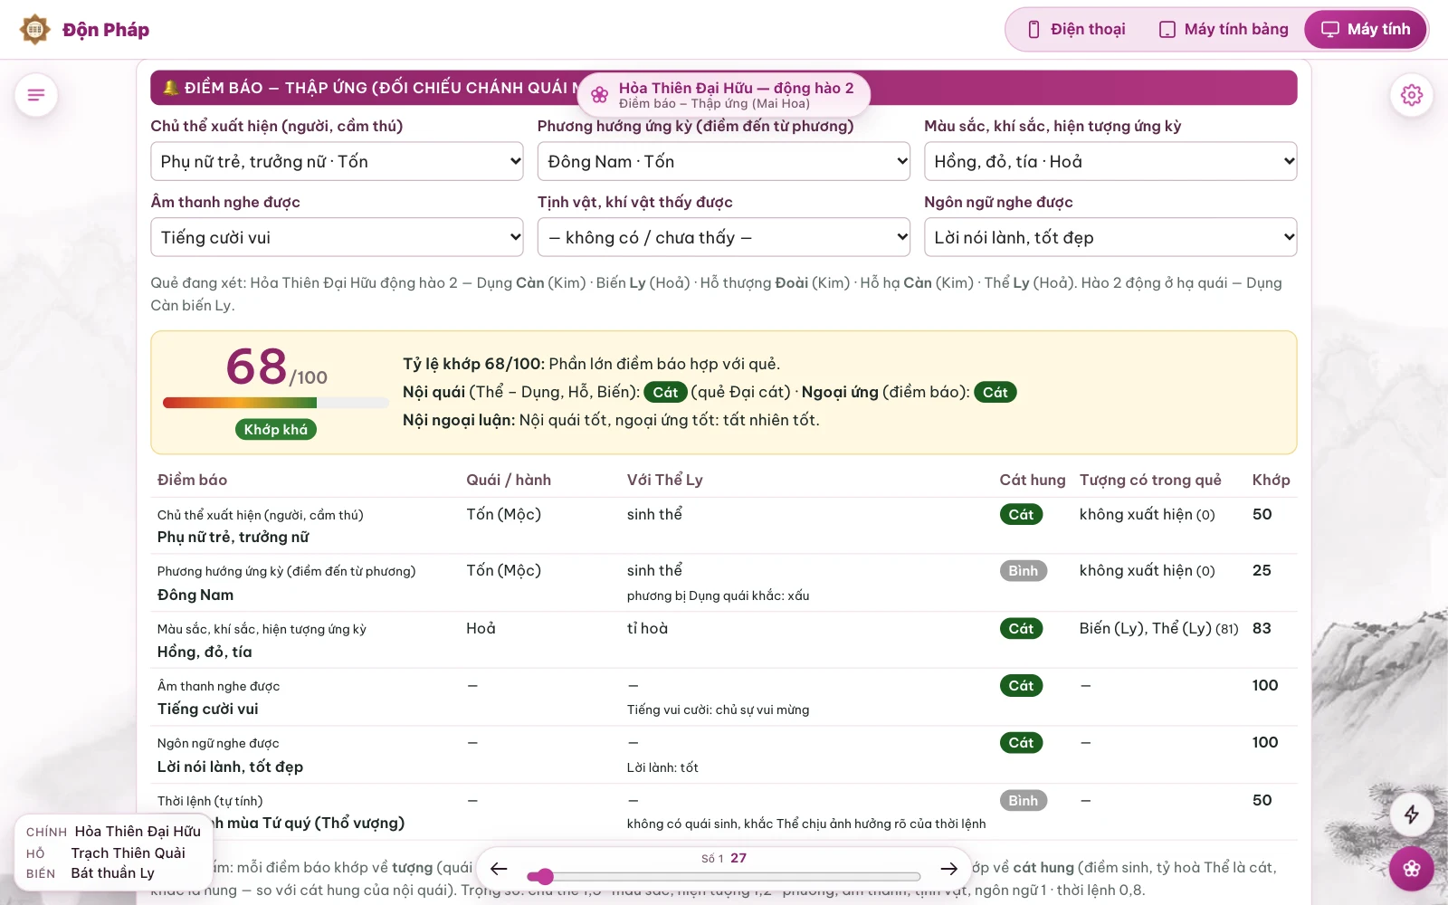Click 'Lời nói lành, tốt đẹp' table row text

tap(230, 767)
